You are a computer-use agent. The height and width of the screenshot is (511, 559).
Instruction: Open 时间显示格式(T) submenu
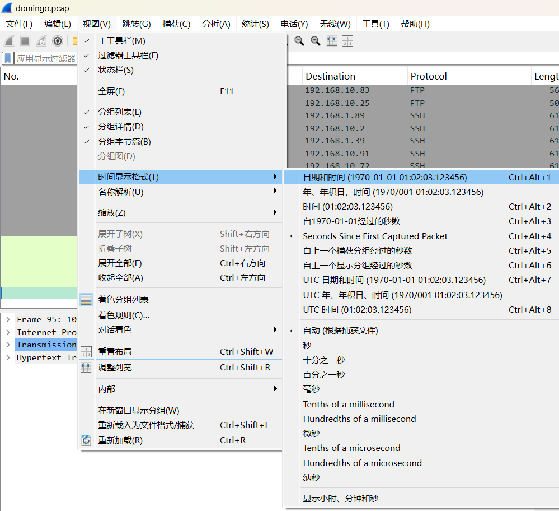click(181, 177)
